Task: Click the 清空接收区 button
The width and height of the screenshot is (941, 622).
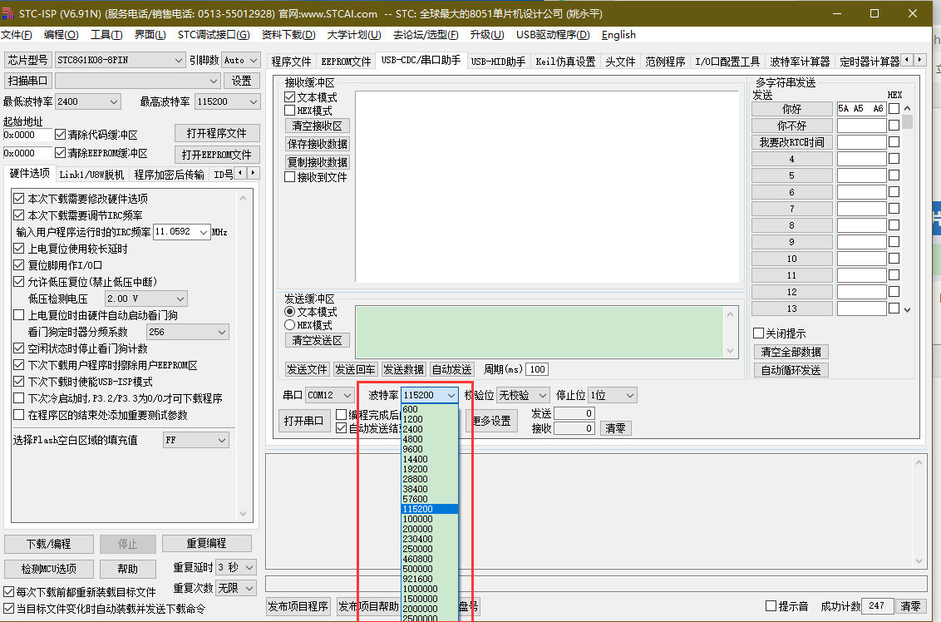Action: tap(317, 126)
